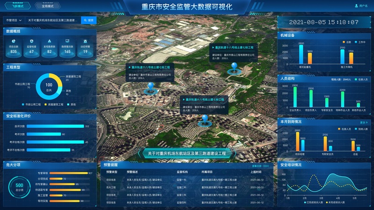The height and width of the screenshot is (210, 374).
Task: Click the 用户名 user profile icon
Action: coord(357,6)
